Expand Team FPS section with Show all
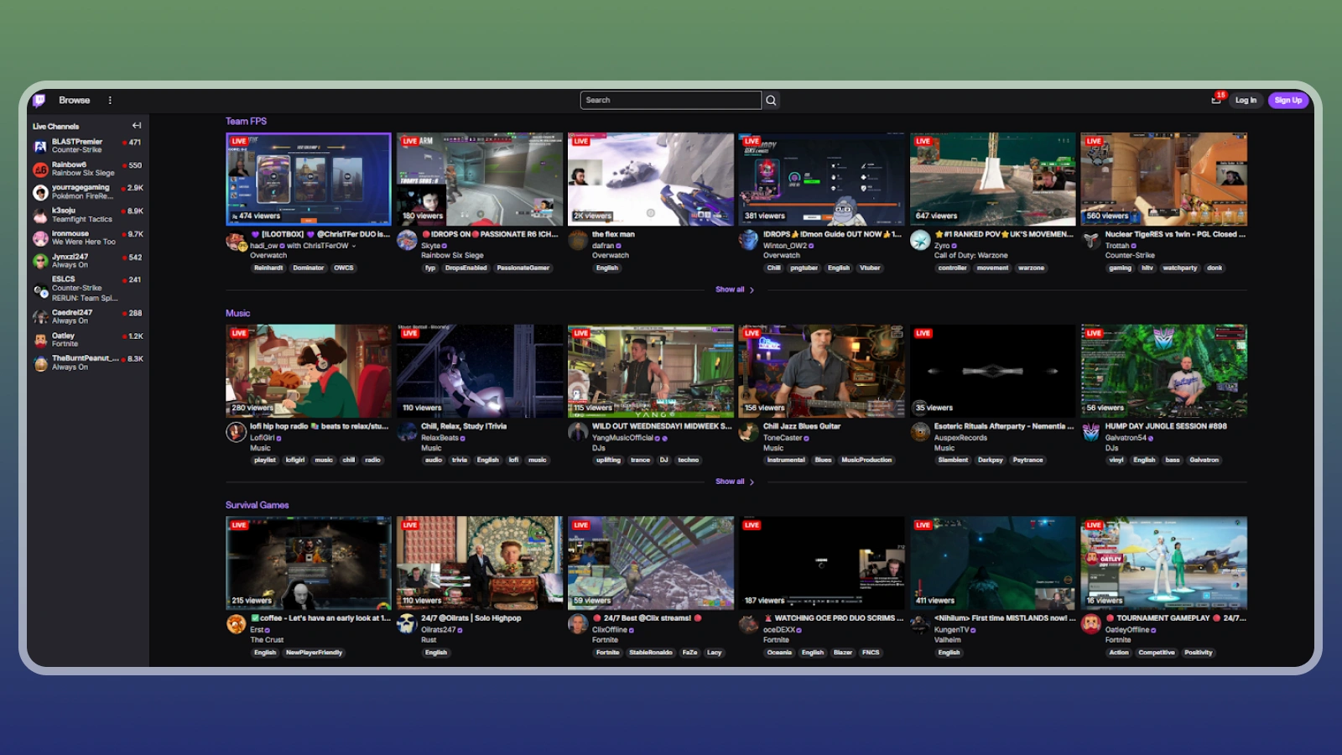1342x755 pixels. (735, 289)
